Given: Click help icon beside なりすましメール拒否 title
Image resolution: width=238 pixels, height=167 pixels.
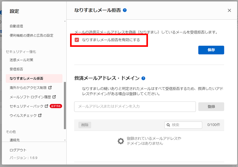Looking at the screenshot, I should click(125, 11).
